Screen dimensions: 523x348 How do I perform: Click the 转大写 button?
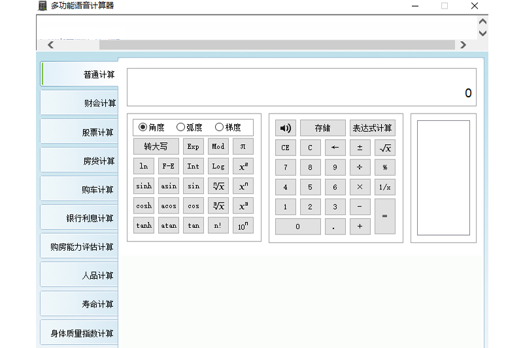(156, 146)
